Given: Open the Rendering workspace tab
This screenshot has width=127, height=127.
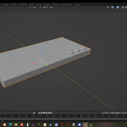Looking at the screenshot, I should pos(47,4).
